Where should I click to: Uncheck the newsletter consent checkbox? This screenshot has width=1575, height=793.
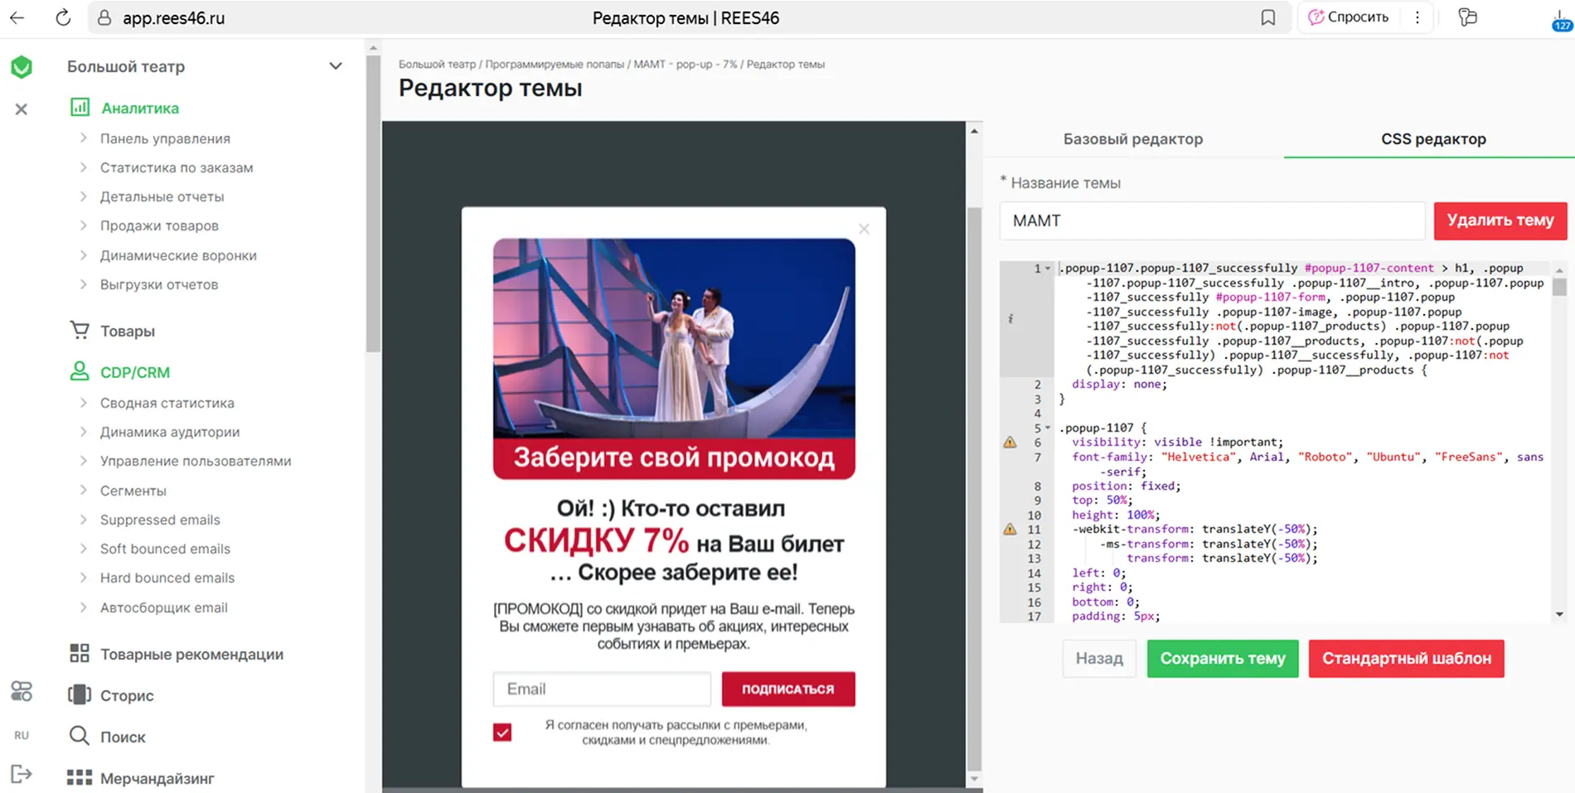pyautogui.click(x=502, y=732)
